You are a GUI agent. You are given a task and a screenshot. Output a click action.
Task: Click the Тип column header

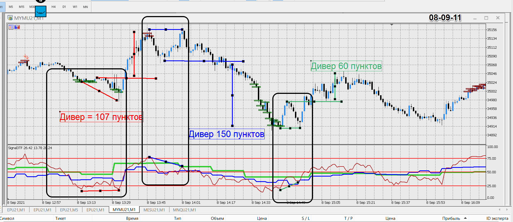178,218
